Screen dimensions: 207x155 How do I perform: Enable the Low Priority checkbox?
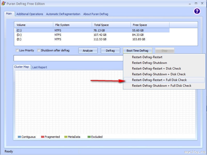[17, 50]
